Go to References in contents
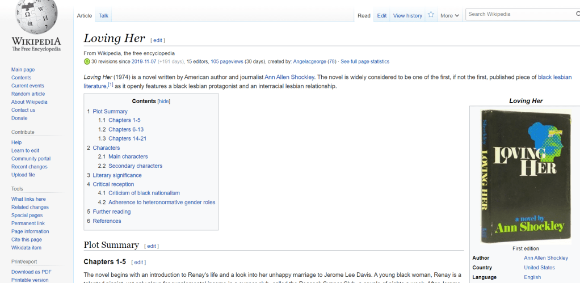This screenshot has width=580, height=283. click(x=107, y=221)
